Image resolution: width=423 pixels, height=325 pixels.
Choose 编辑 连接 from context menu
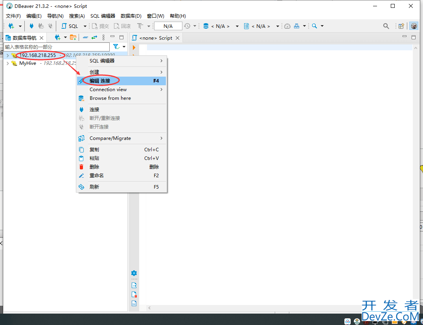coord(121,81)
